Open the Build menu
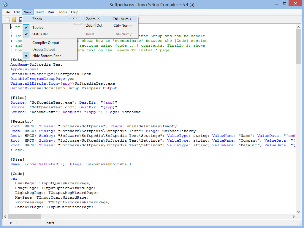Viewport: 304px width, 228px height. [39, 12]
